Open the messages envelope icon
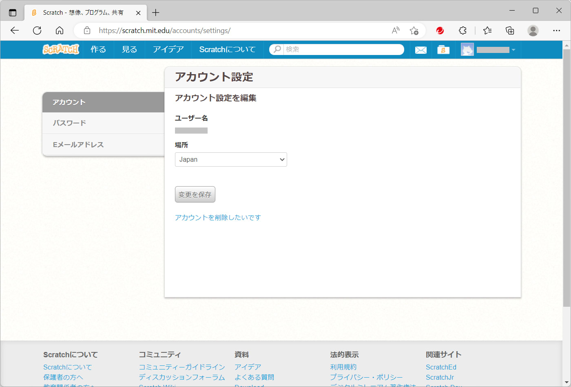 click(421, 50)
